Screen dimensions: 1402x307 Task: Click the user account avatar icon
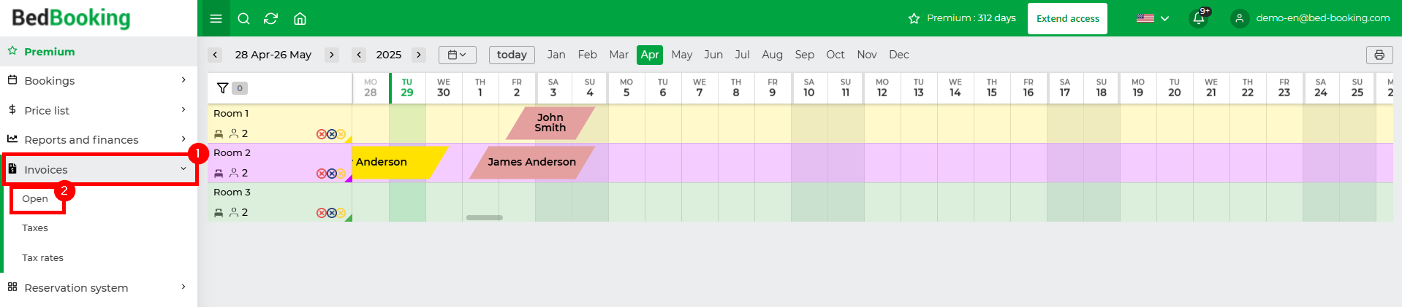(1239, 18)
